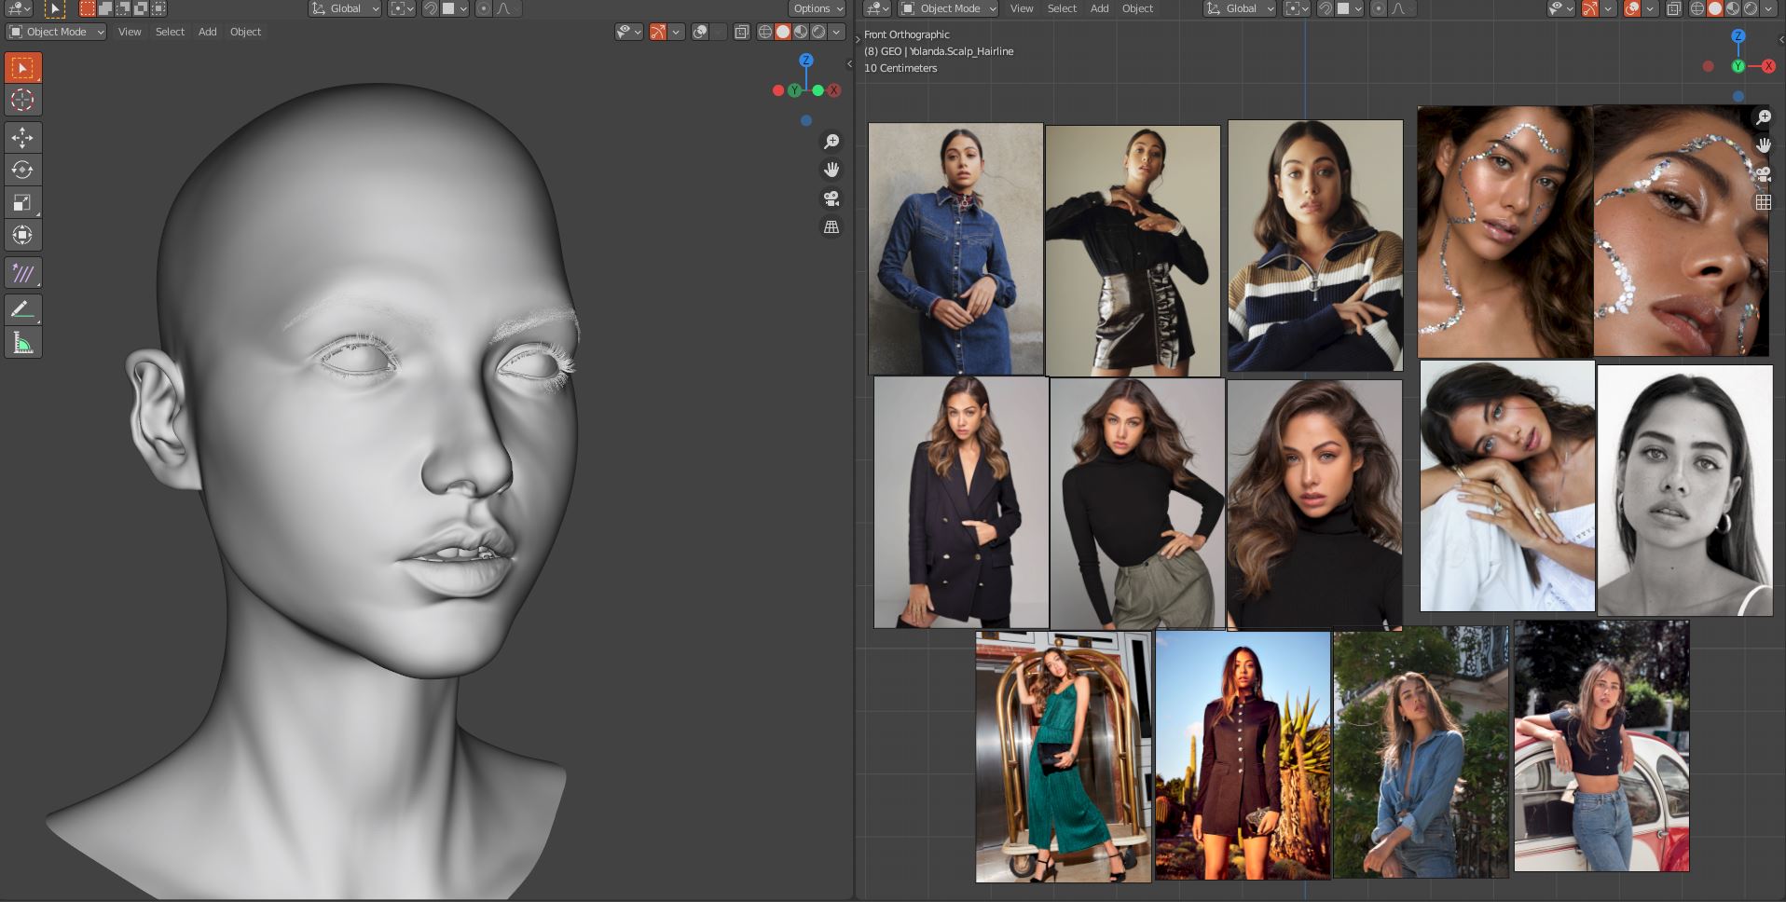
Task: Choose the Annotate pencil tool
Action: [x=22, y=310]
